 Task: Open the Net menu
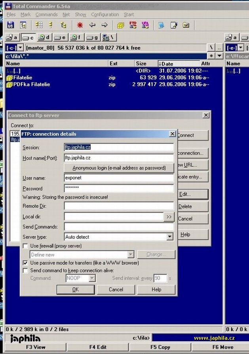click(66, 15)
